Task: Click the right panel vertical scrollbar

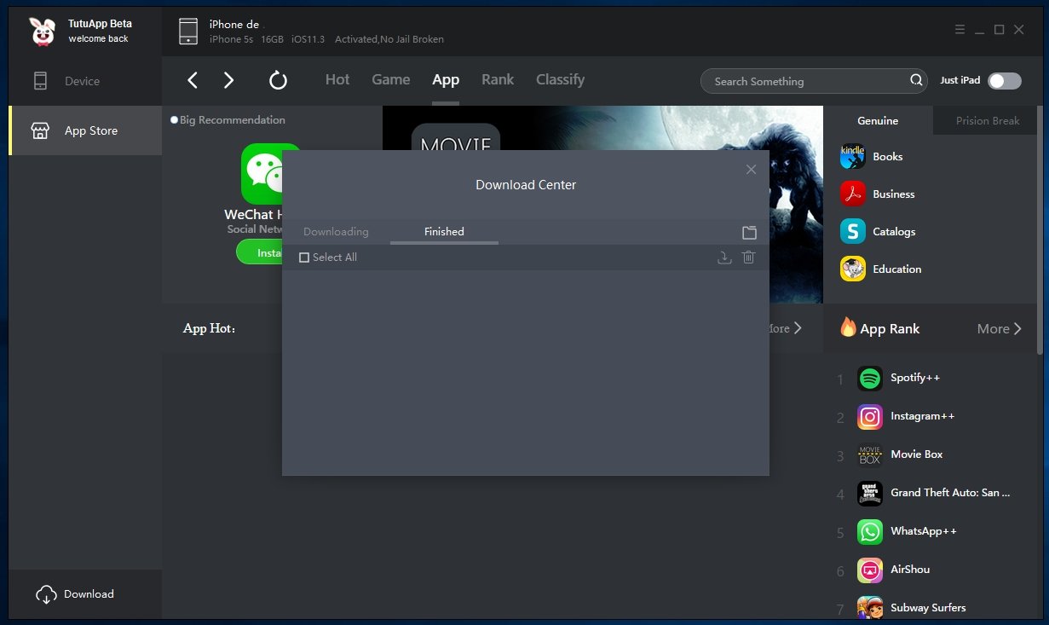Action: coord(1040,230)
